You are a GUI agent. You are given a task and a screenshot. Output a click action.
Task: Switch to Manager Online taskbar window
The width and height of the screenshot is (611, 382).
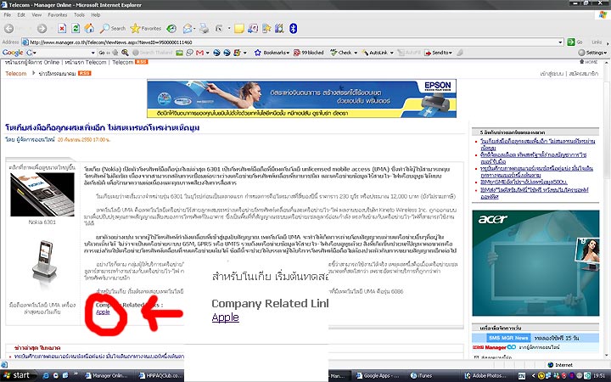(107, 376)
